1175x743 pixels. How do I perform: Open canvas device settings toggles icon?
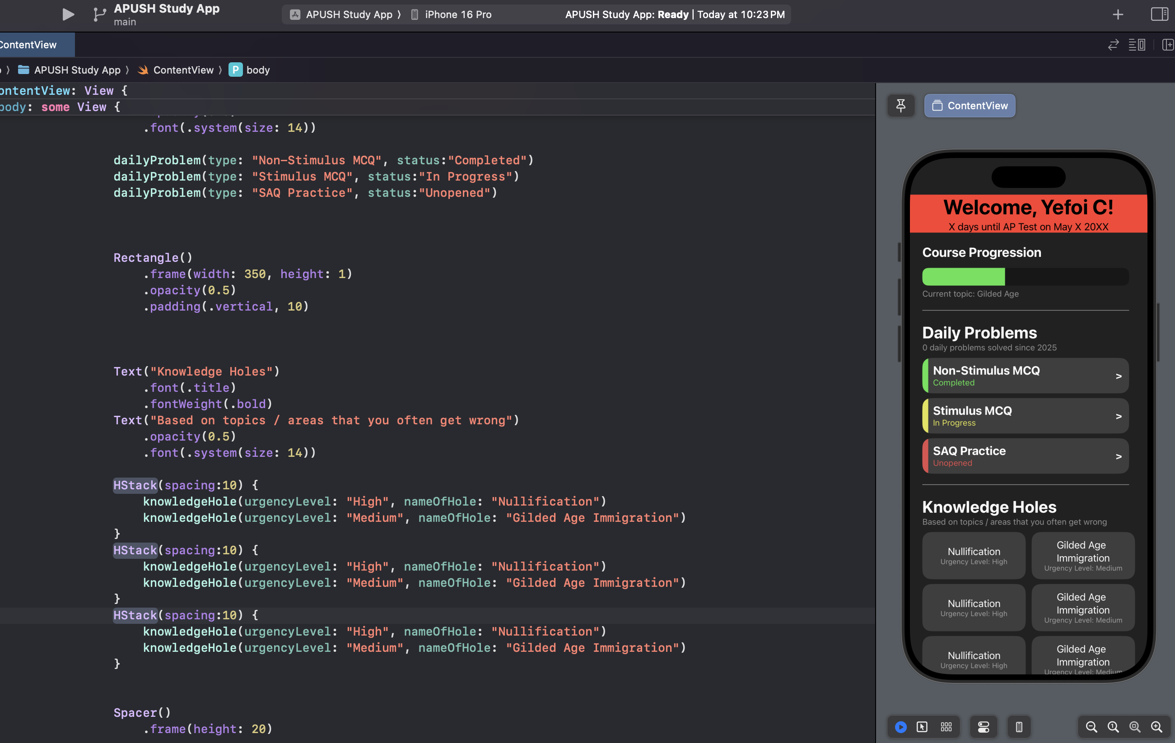click(983, 727)
